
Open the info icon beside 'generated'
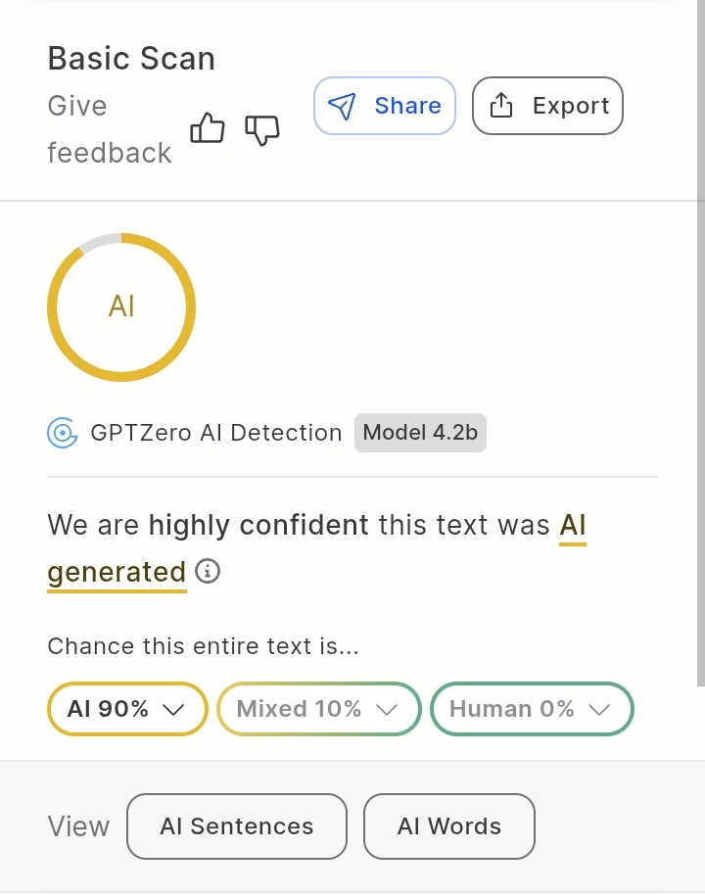click(x=208, y=571)
